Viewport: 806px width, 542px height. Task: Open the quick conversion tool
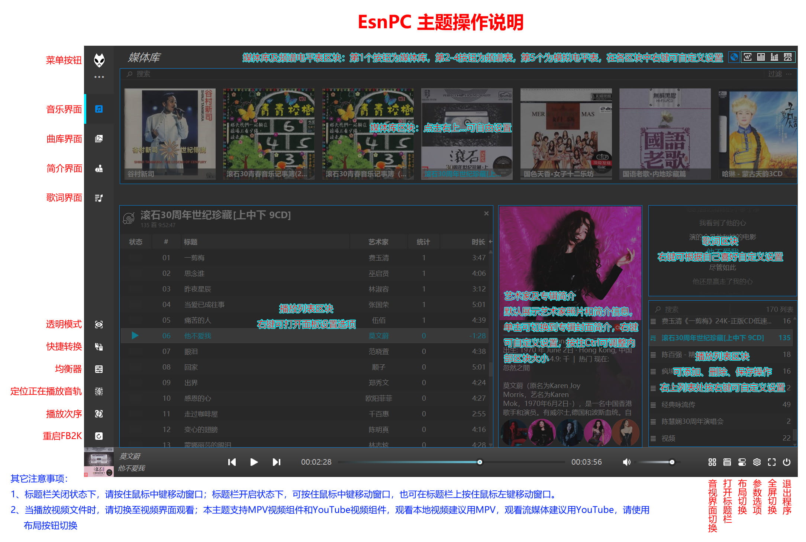tap(99, 346)
